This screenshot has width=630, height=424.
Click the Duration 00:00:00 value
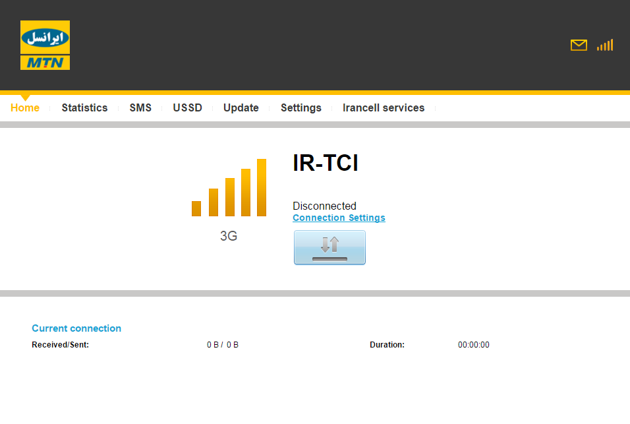(x=473, y=345)
